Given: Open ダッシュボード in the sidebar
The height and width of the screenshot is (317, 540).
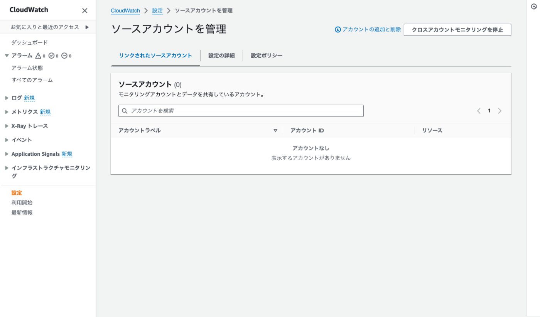Looking at the screenshot, I should [30, 43].
